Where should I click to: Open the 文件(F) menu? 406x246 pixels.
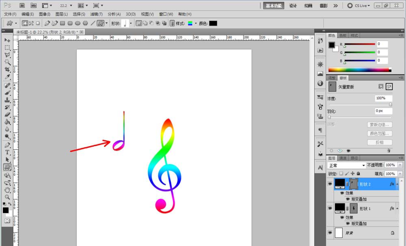(10, 14)
